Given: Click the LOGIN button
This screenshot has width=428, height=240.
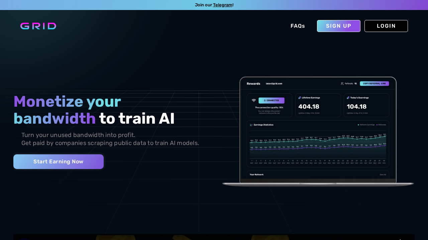Looking at the screenshot, I should tap(386, 26).
